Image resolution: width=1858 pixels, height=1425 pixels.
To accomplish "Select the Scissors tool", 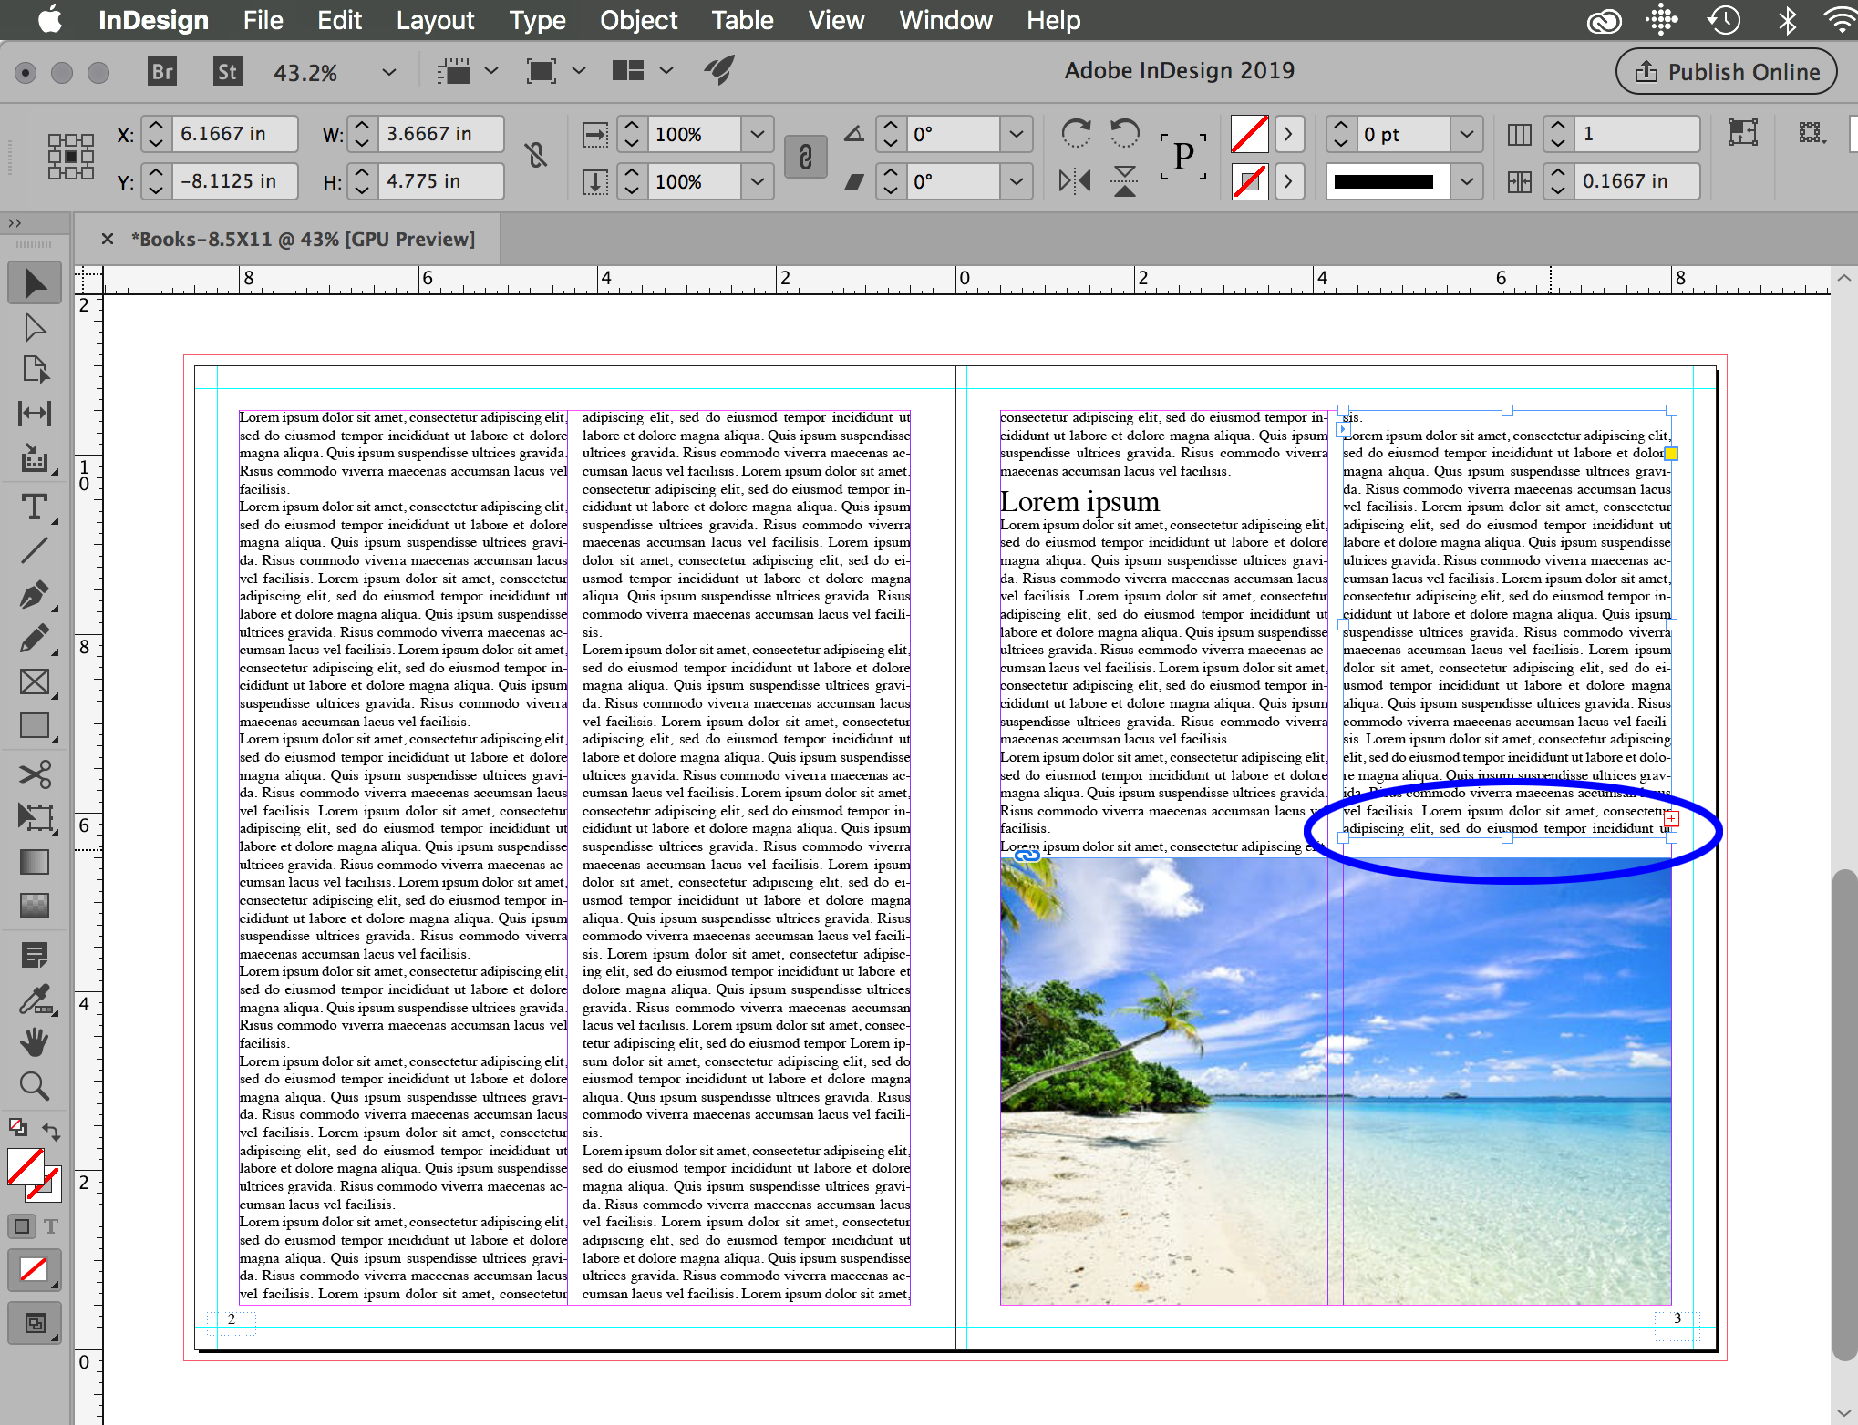I will (x=35, y=774).
